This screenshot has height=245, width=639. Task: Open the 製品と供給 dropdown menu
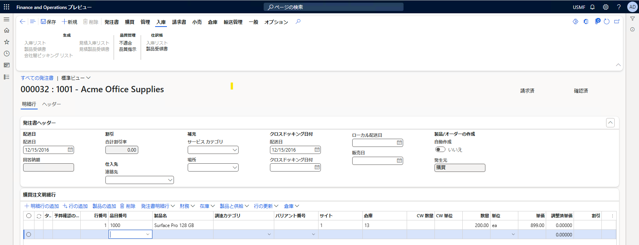234,206
